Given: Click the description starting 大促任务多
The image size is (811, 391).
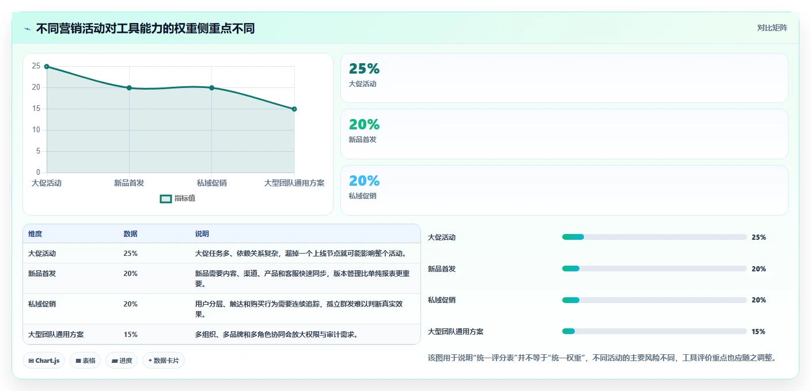Looking at the screenshot, I should [302, 254].
